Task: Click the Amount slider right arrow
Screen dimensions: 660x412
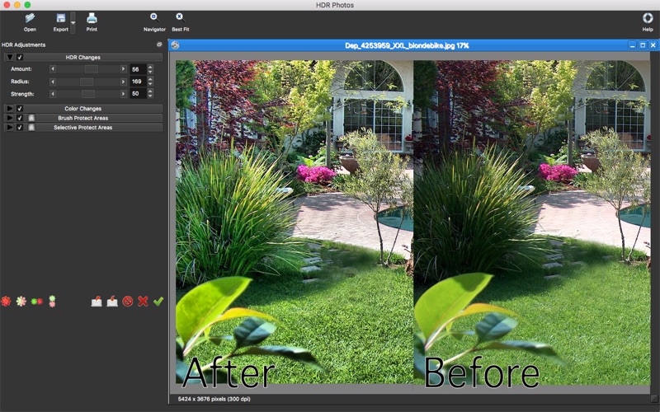Action: click(123, 69)
